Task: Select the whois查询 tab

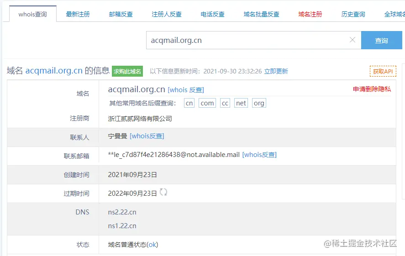Action: (33, 14)
